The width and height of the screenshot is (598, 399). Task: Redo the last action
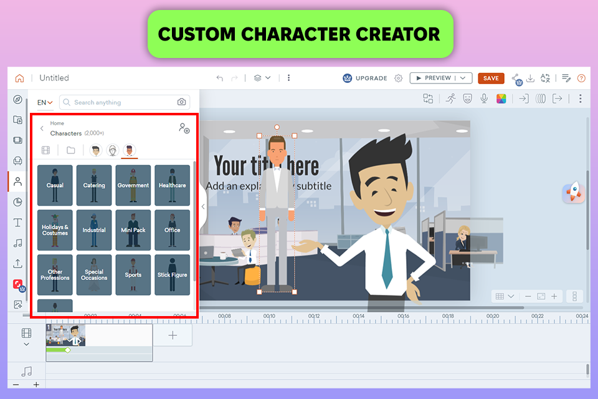(234, 79)
